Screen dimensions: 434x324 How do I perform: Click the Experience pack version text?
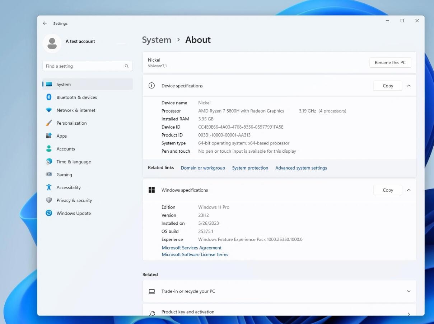coord(251,239)
